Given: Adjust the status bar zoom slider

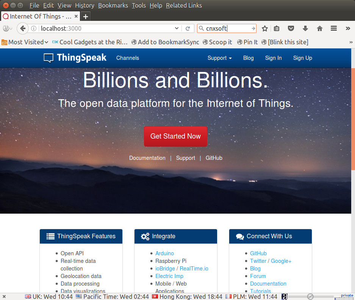Looking at the screenshot, I should point(310,297).
